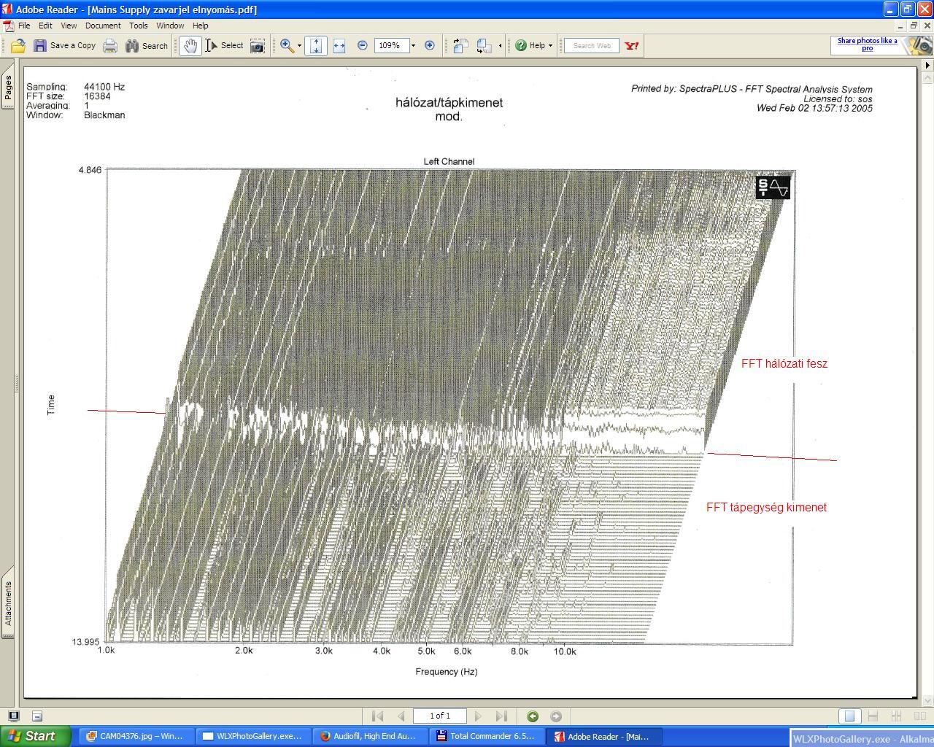
Task: Click the Save a Copy button
Action: 65,46
